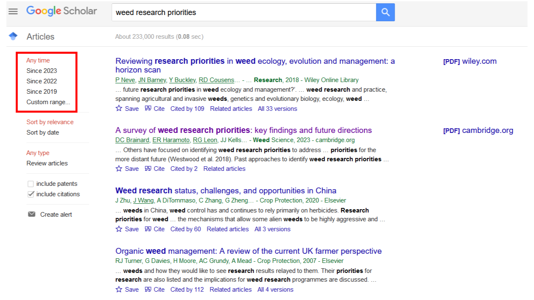
Task: Click the Google Scholar logo
Action: click(61, 11)
